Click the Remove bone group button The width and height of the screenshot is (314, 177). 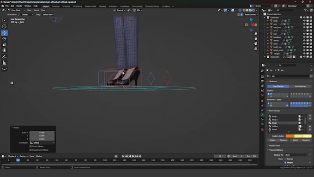[283, 140]
